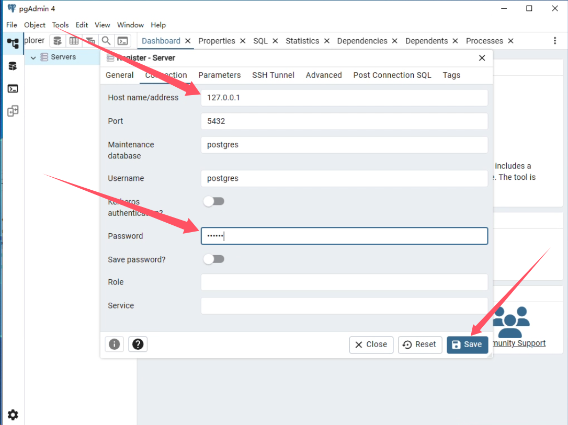The width and height of the screenshot is (568, 425).
Task: Open the Community Support link
Action: [x=519, y=343]
